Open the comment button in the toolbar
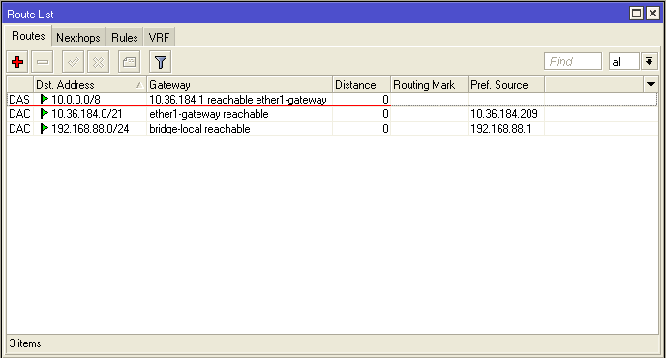The height and width of the screenshot is (358, 666). (129, 62)
